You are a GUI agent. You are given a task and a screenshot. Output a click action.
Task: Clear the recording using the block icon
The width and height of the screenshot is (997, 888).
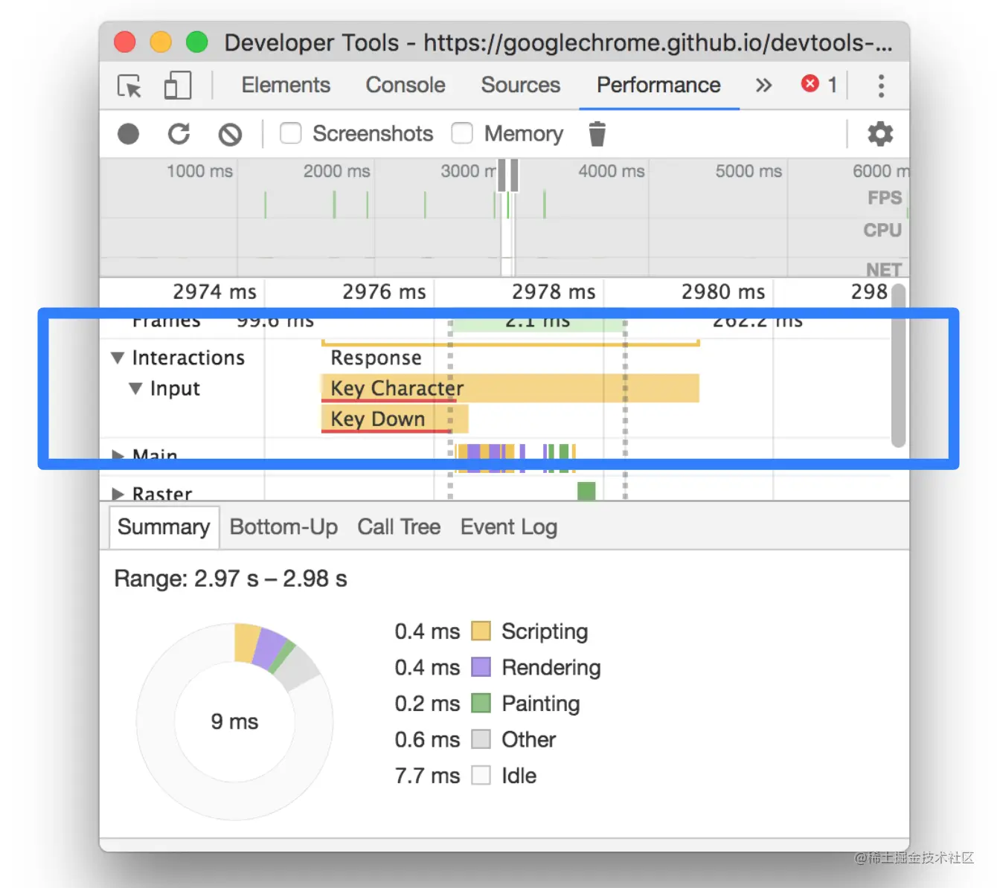tap(230, 134)
